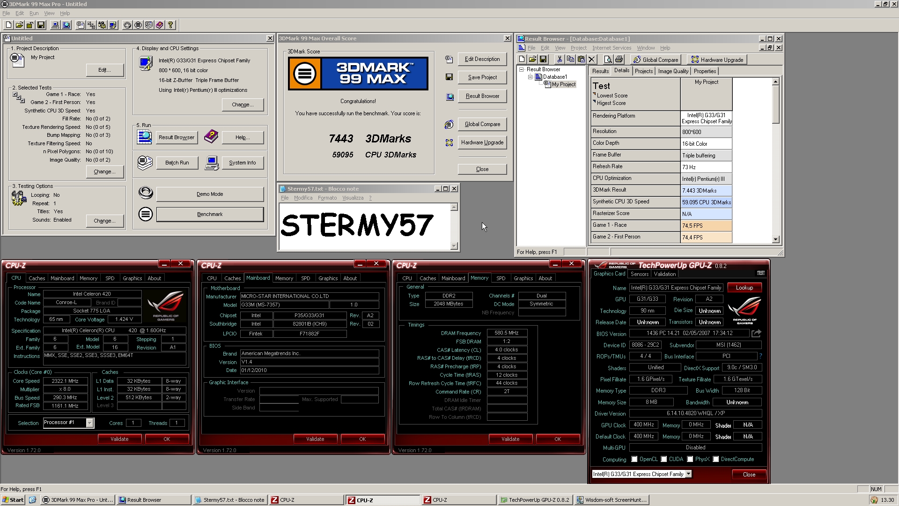Switch to Image Quality tab
This screenshot has width=899, height=506.
[x=673, y=71]
